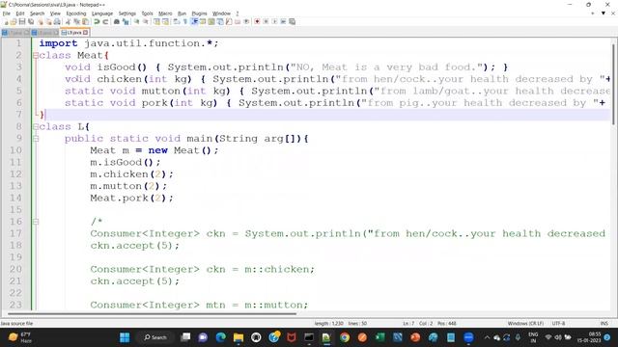This screenshot has height=347, width=618.
Task: Click the vertical scrollbar of the editor
Action: [614, 85]
